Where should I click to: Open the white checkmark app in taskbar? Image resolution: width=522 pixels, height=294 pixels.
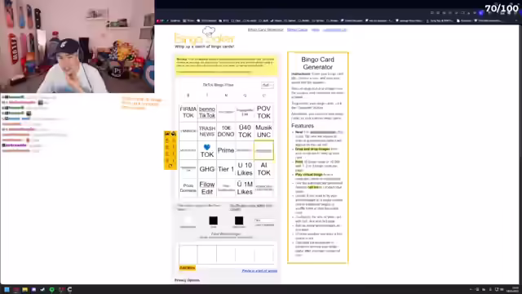tap(42, 289)
